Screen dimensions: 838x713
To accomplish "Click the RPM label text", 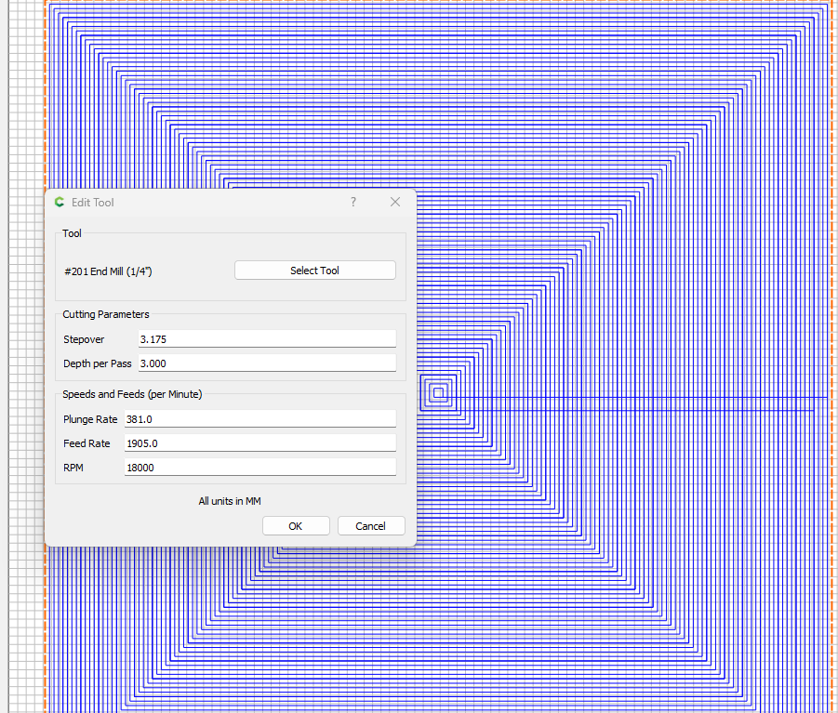I will pos(73,468).
